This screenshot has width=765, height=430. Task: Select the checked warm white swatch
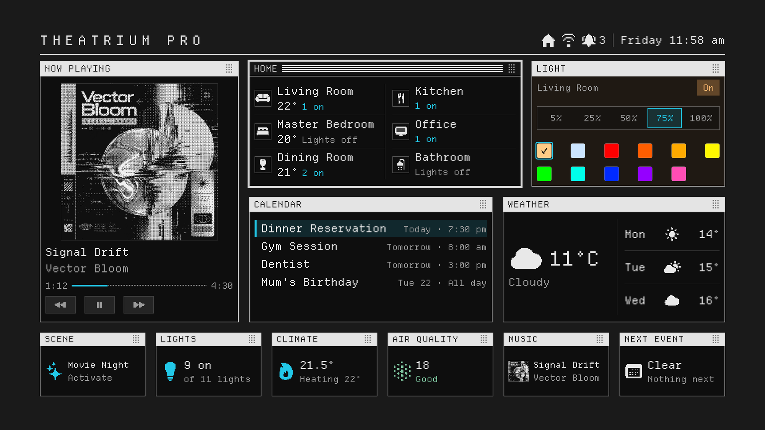[544, 151]
